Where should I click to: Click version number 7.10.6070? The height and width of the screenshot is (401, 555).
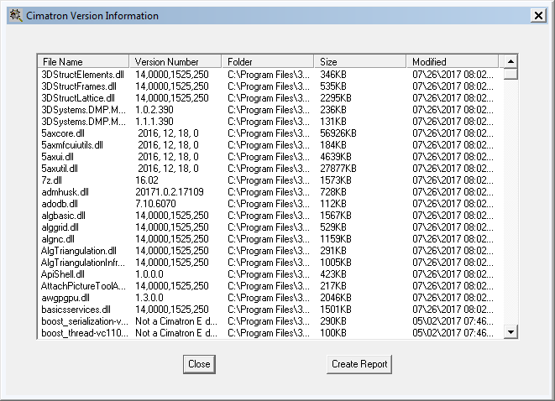(155, 204)
